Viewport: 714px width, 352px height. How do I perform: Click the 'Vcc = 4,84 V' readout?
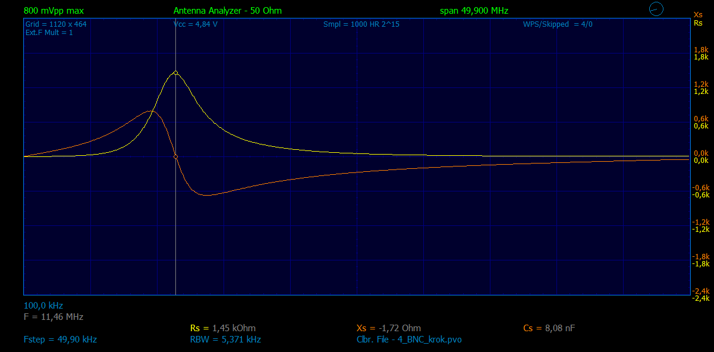tap(196, 24)
